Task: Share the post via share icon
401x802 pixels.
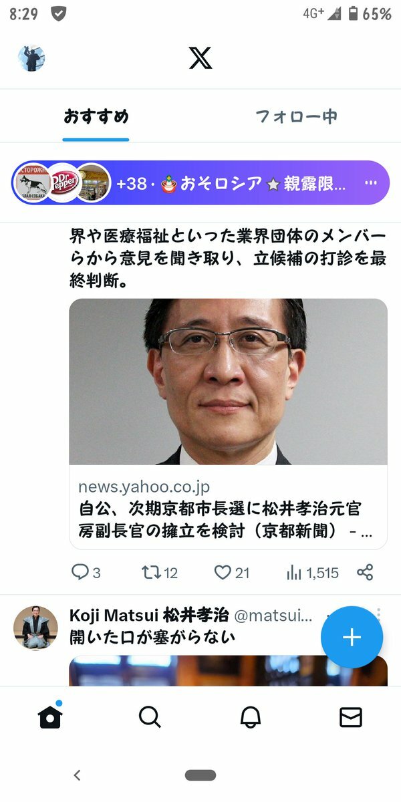Action: [365, 573]
